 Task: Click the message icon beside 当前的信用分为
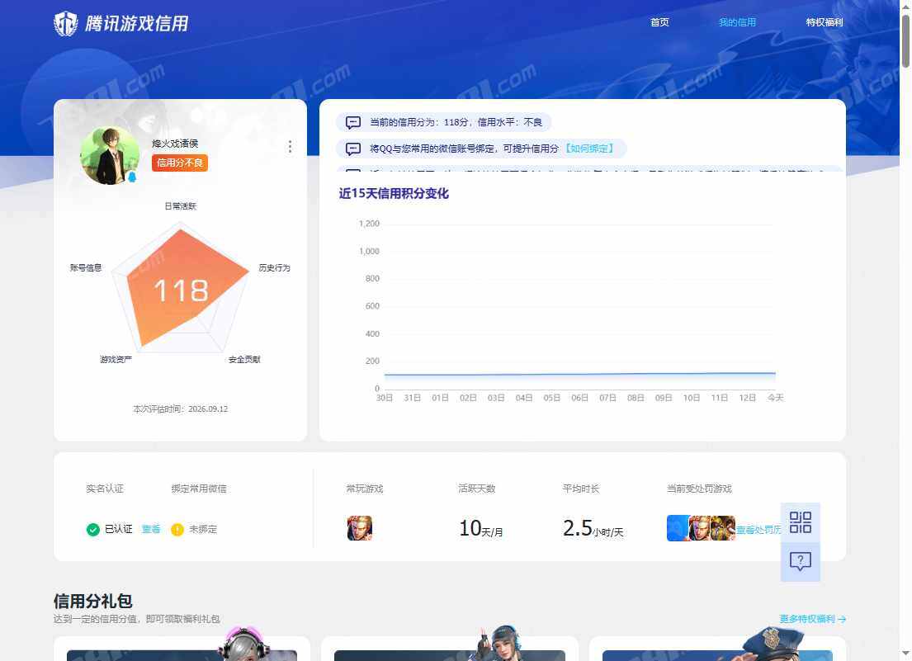(x=353, y=122)
